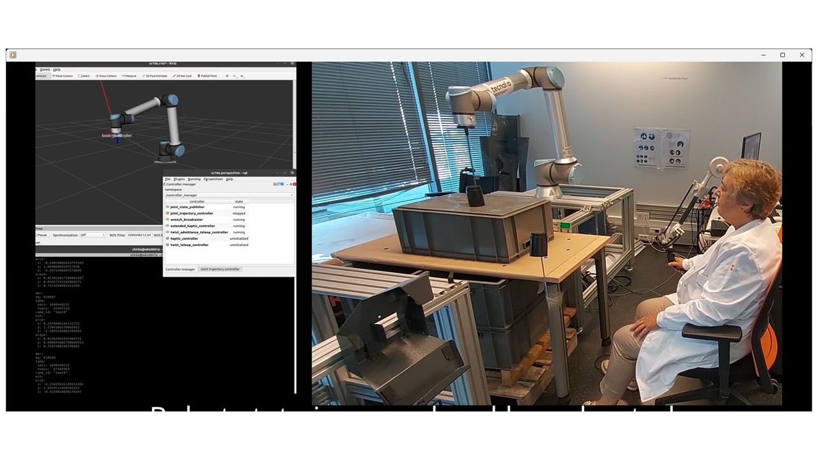Open the Plugins menu in rqt
Image resolution: width=818 pixels, height=460 pixels.
pyautogui.click(x=179, y=179)
